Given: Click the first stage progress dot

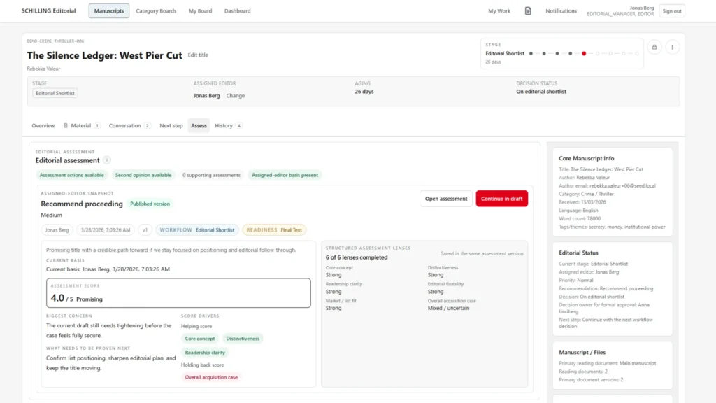Looking at the screenshot, I should tap(531, 53).
